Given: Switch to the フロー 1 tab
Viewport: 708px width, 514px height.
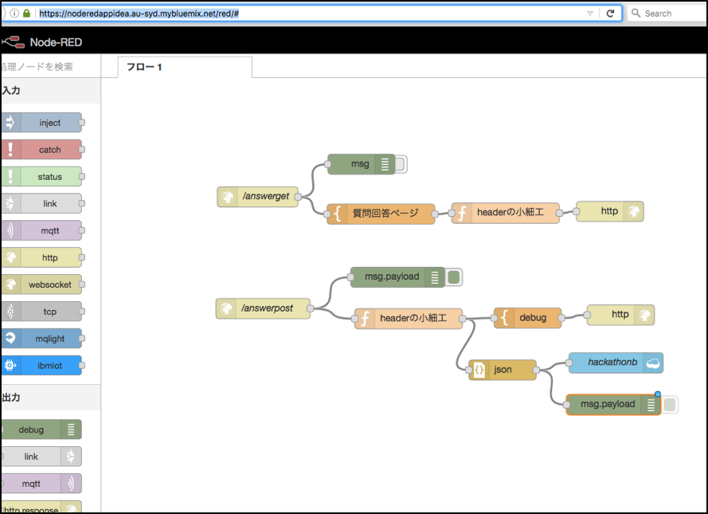Looking at the screenshot, I should click(144, 67).
